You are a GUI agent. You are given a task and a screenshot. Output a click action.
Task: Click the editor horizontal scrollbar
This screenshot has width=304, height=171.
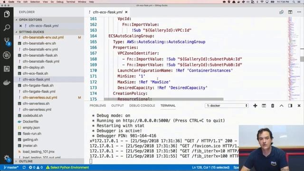163,99
